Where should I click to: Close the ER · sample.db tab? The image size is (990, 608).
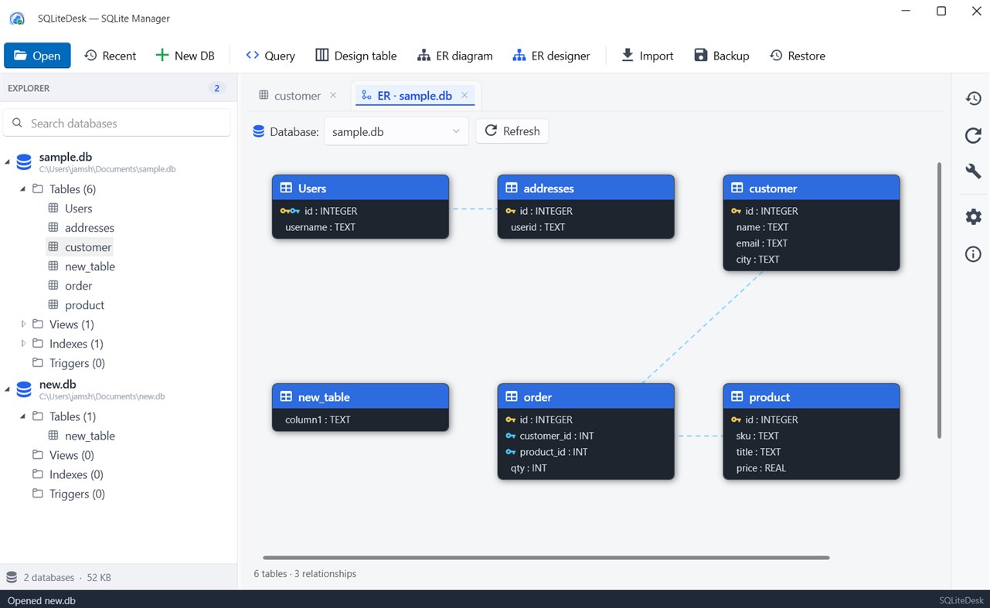[464, 95]
